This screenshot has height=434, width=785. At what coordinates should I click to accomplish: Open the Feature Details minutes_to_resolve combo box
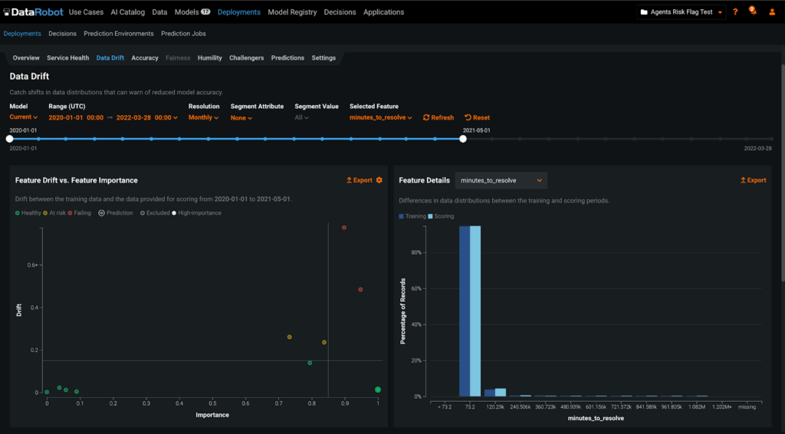pos(501,180)
